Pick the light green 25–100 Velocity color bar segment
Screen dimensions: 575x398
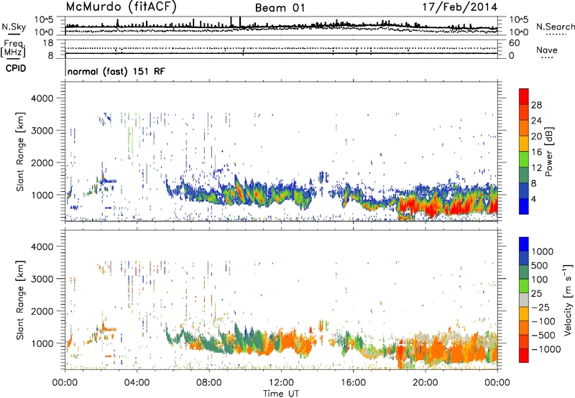click(524, 286)
